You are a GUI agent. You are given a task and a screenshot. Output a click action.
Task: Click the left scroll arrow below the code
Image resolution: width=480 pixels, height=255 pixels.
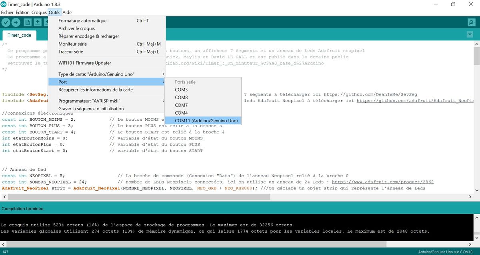point(4,197)
